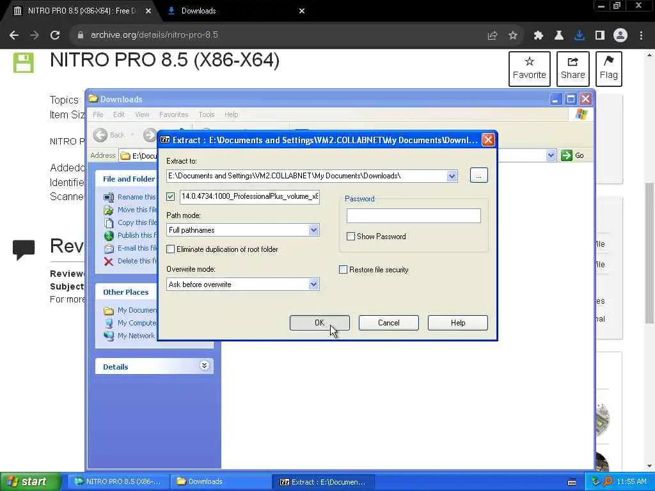
Task: Uncheck the 14.0.4734.1000 subfolder checkbox
Action: [170, 196]
